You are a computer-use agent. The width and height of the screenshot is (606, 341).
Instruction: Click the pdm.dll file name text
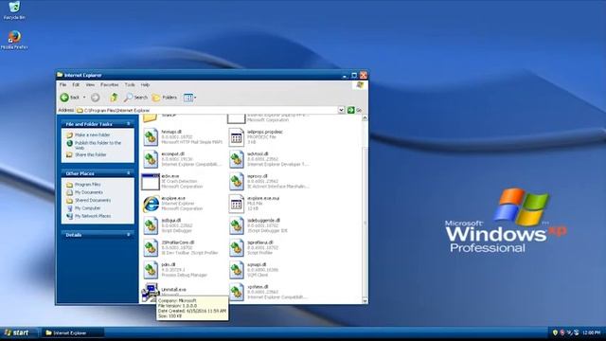coord(169,265)
